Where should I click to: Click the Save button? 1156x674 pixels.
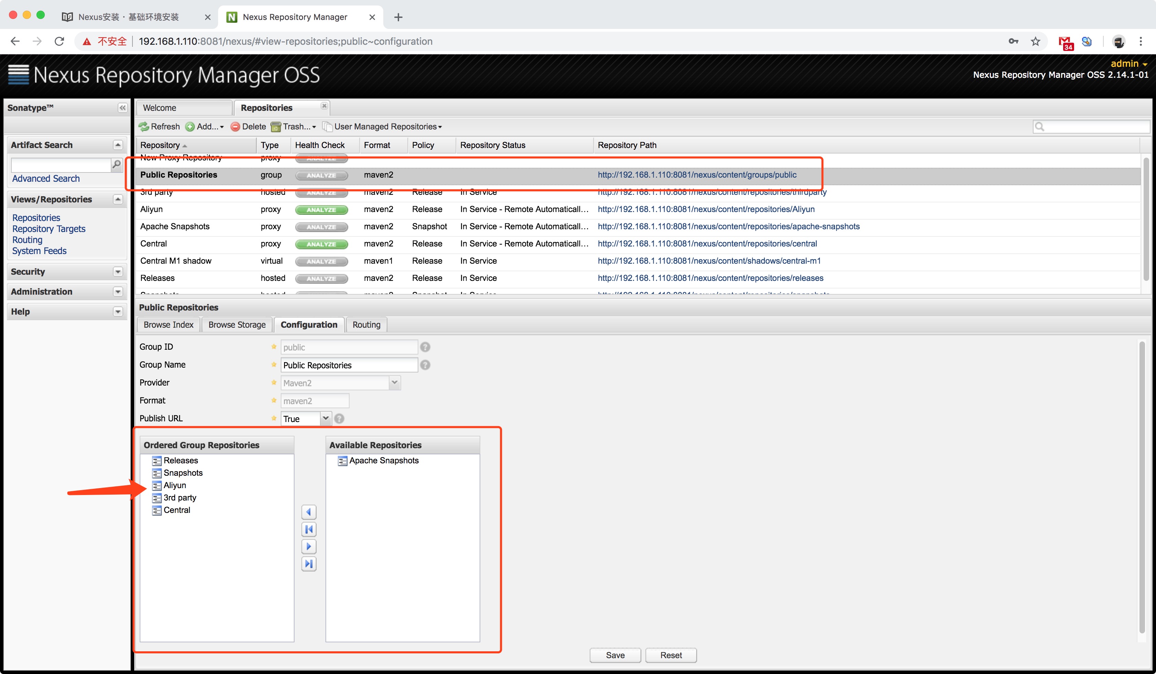tap(615, 655)
